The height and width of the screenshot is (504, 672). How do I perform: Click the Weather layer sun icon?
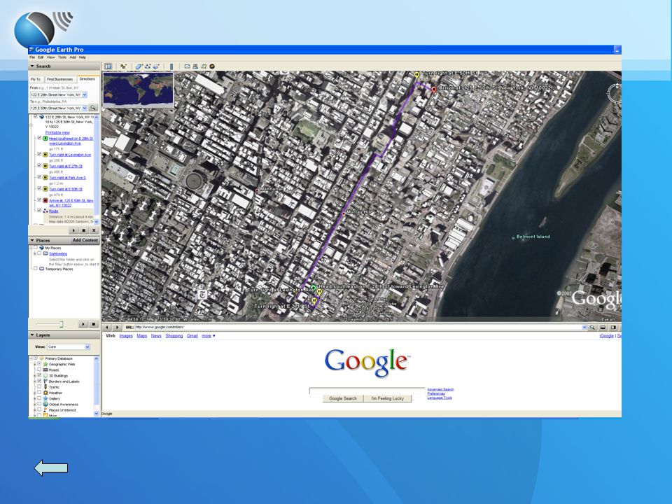[x=45, y=393]
